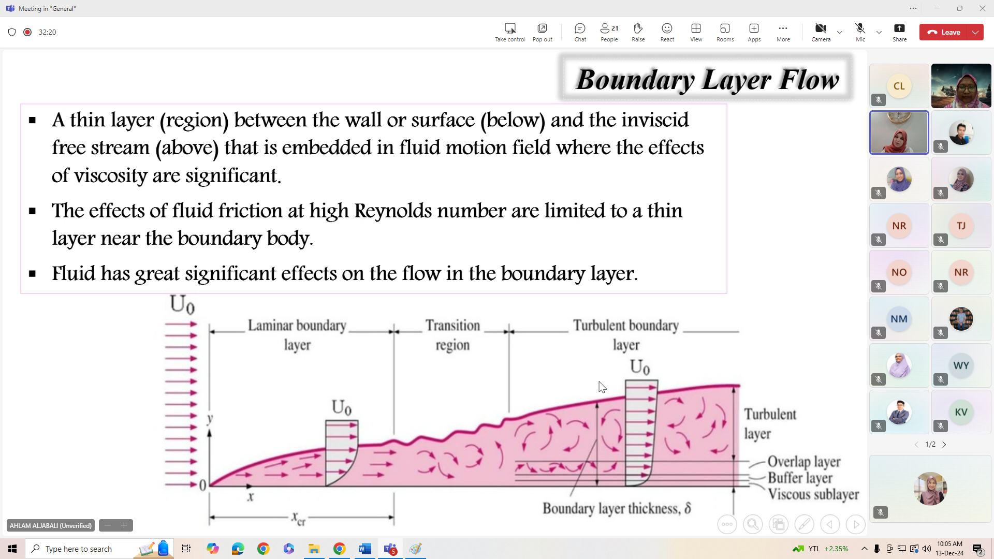Select the KV participant tile

click(x=961, y=412)
